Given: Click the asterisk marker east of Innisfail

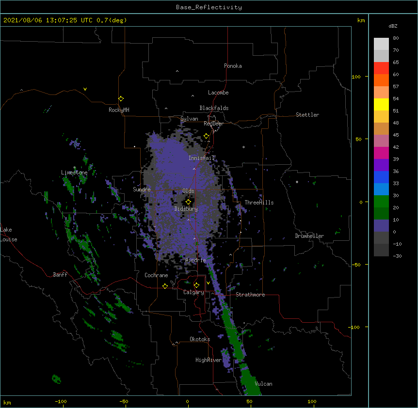Looking at the screenshot, I should [243, 147].
